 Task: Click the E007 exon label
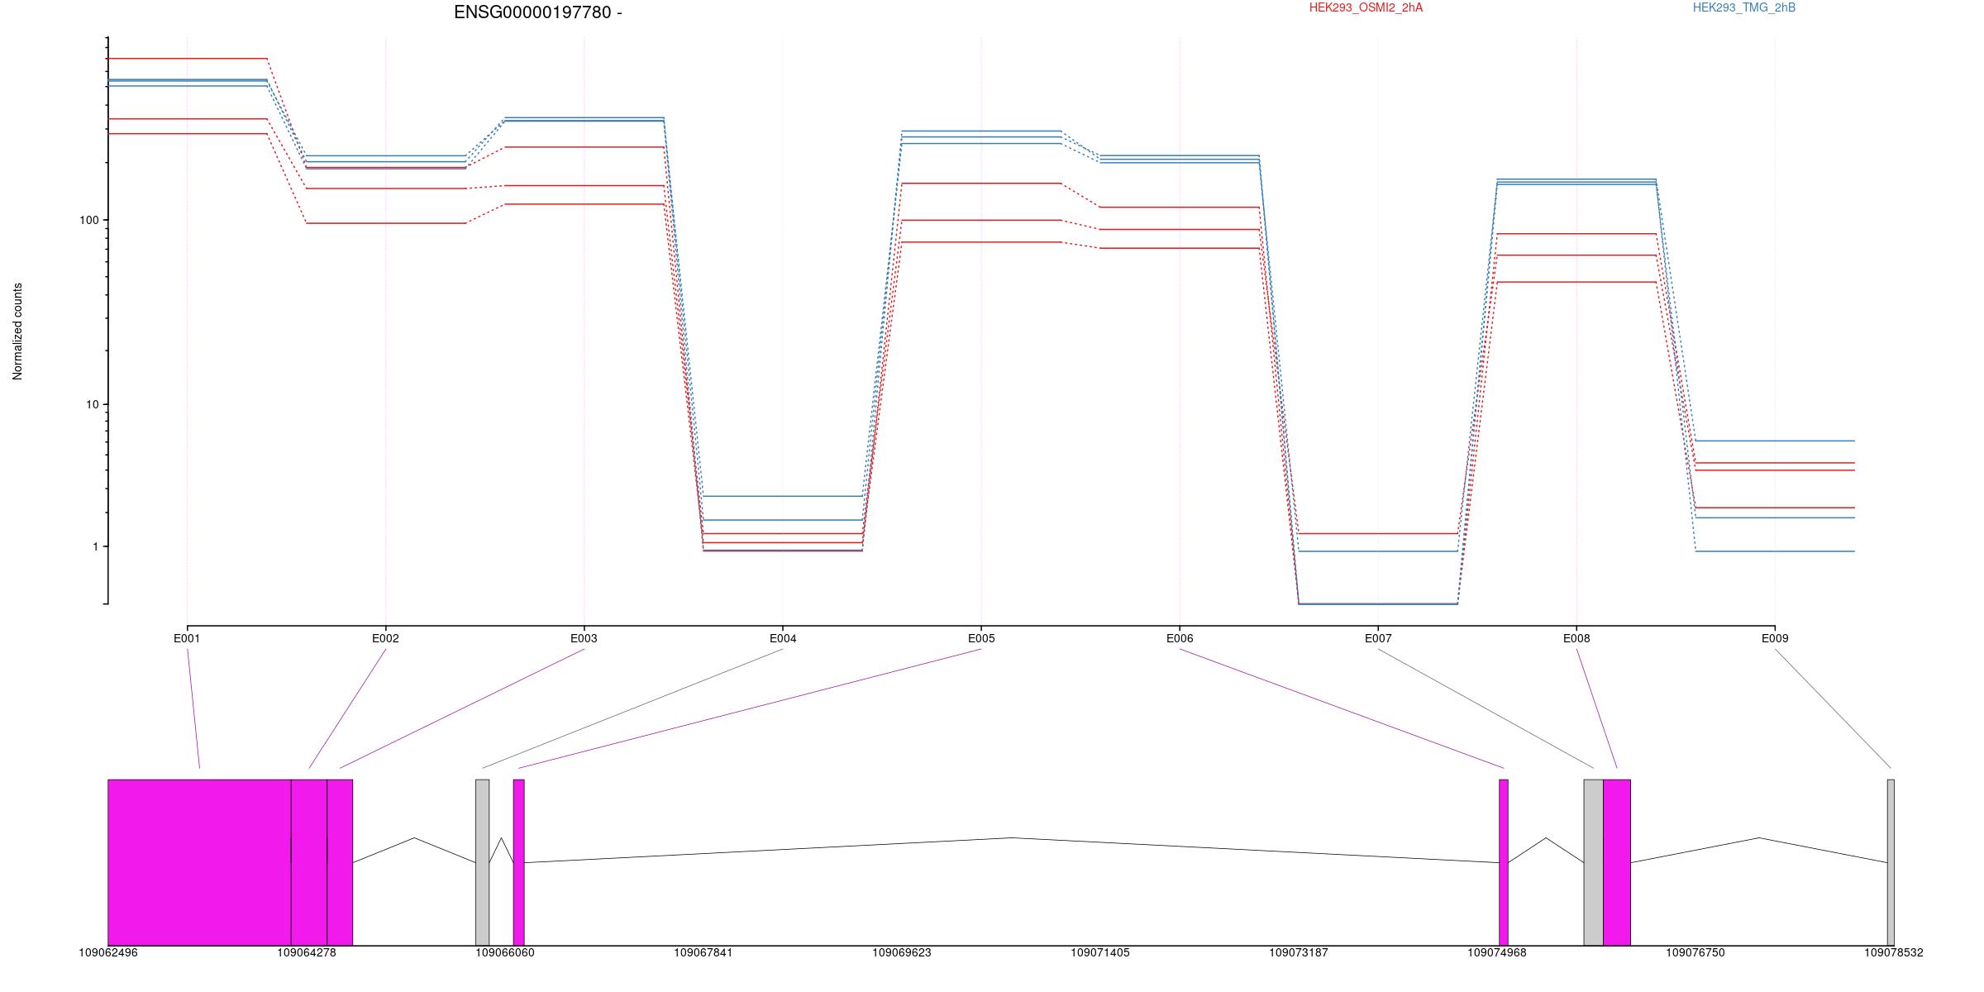1378,638
